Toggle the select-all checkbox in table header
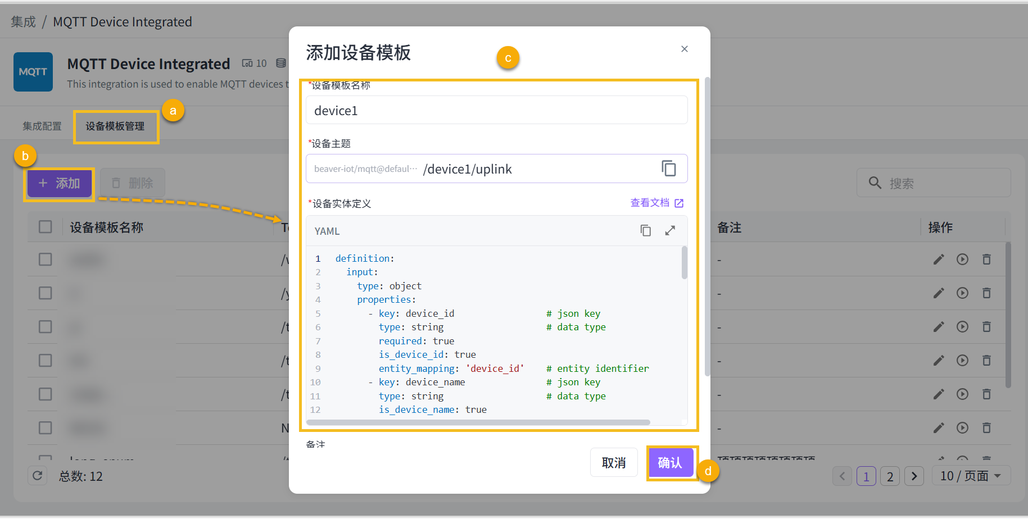This screenshot has height=519, width=1028. coord(46,227)
